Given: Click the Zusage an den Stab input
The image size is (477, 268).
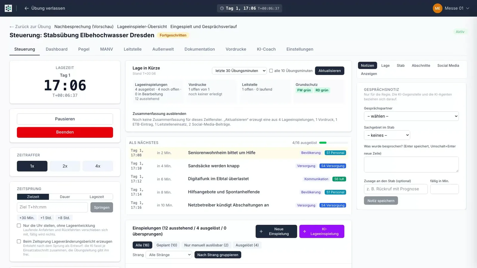Looking at the screenshot, I should point(396,189).
